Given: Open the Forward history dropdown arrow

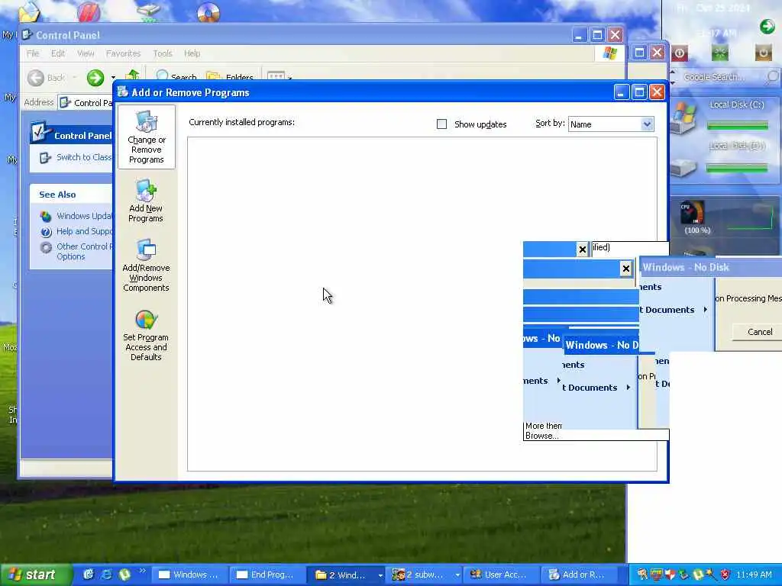Looking at the screenshot, I should click(x=113, y=78).
